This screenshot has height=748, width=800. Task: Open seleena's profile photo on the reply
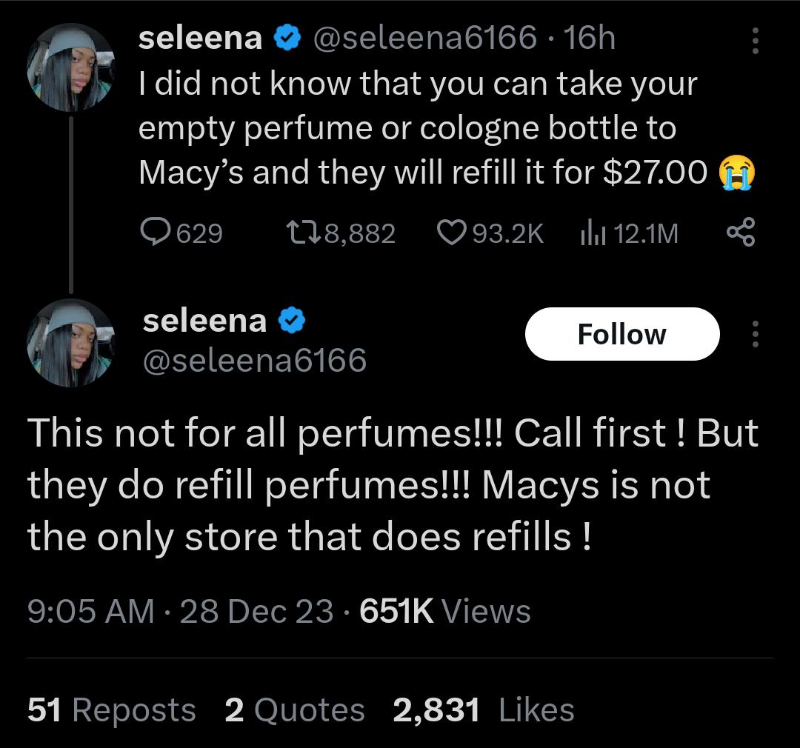70,342
